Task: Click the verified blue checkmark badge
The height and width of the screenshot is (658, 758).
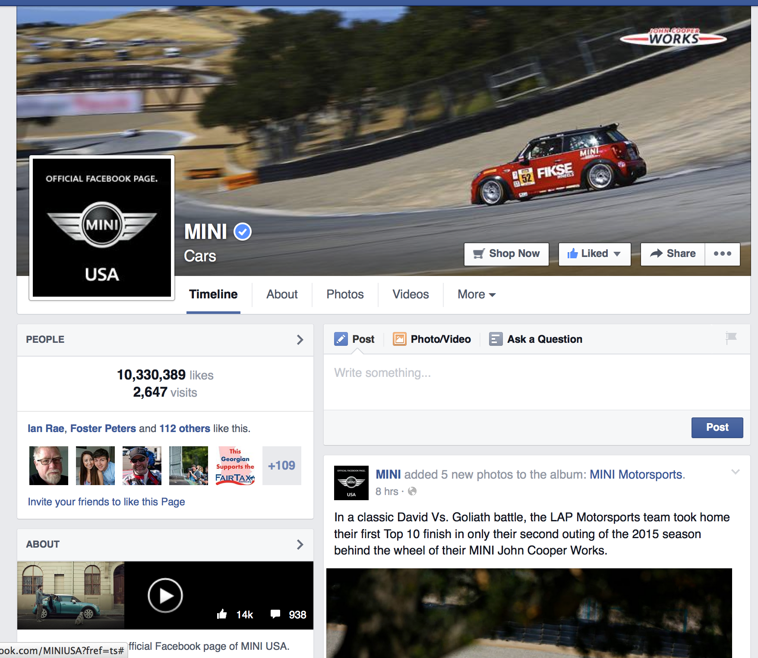Action: [x=243, y=232]
